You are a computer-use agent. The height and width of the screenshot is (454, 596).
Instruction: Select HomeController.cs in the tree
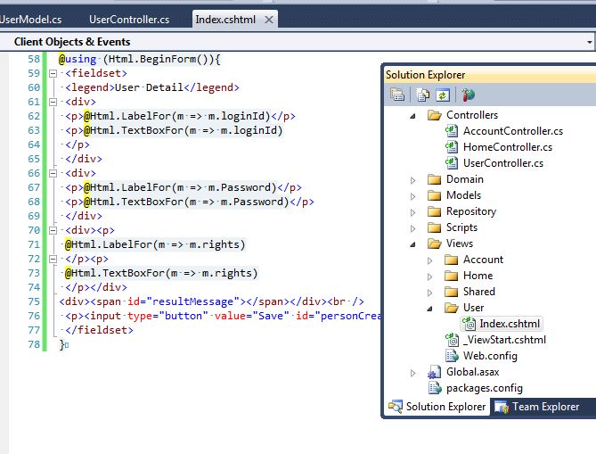tap(508, 147)
